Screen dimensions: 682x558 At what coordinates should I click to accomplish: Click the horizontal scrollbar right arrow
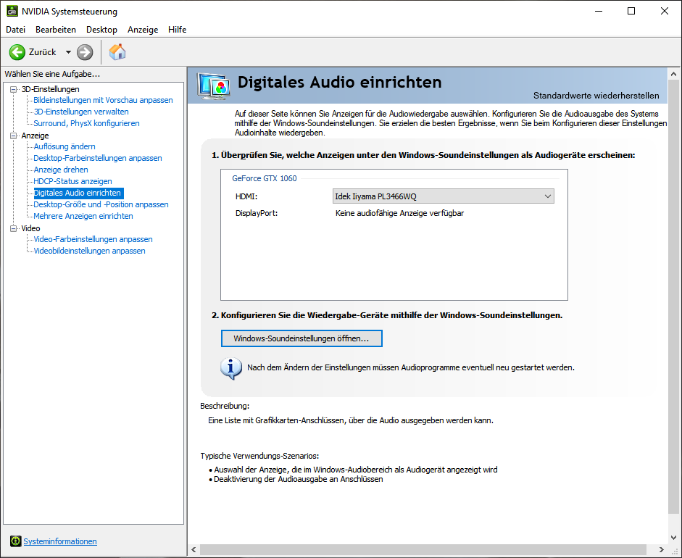(662, 550)
